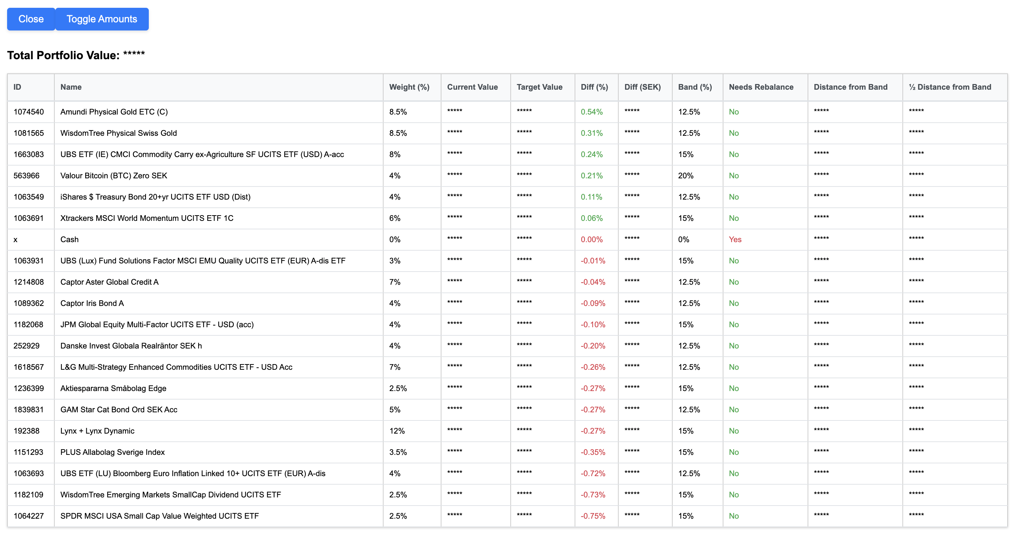Select the Amundi Physical Gold ETC row

(114, 112)
